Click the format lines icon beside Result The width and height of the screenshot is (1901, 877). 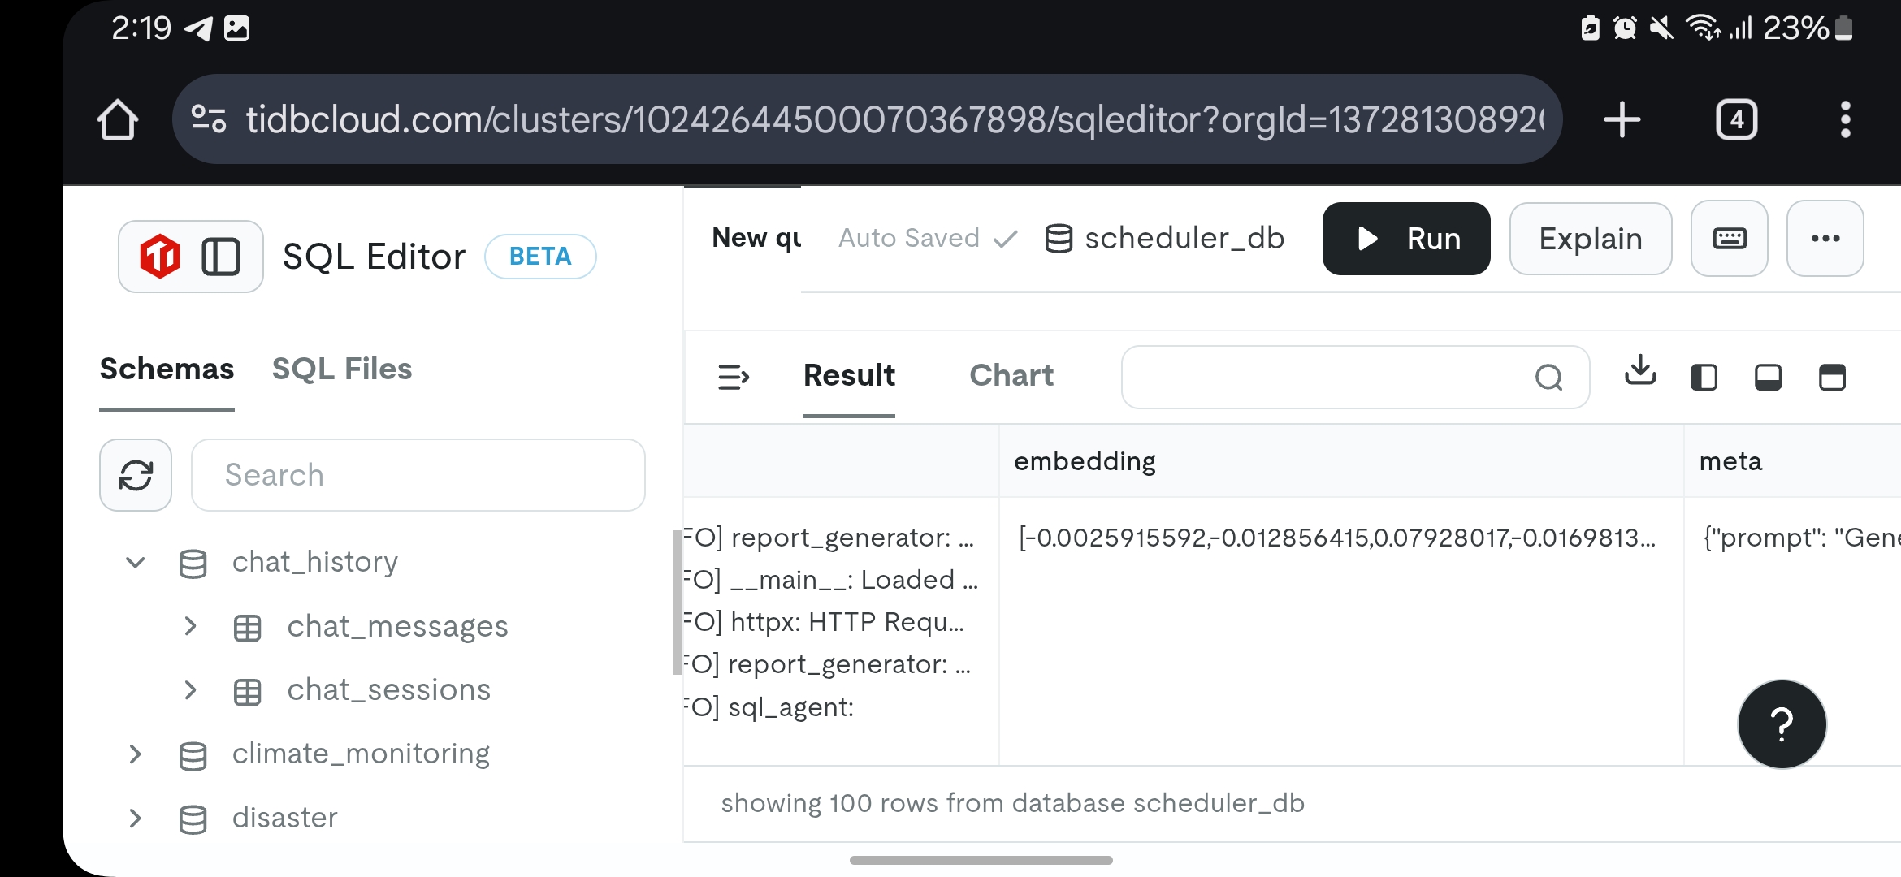tap(734, 377)
